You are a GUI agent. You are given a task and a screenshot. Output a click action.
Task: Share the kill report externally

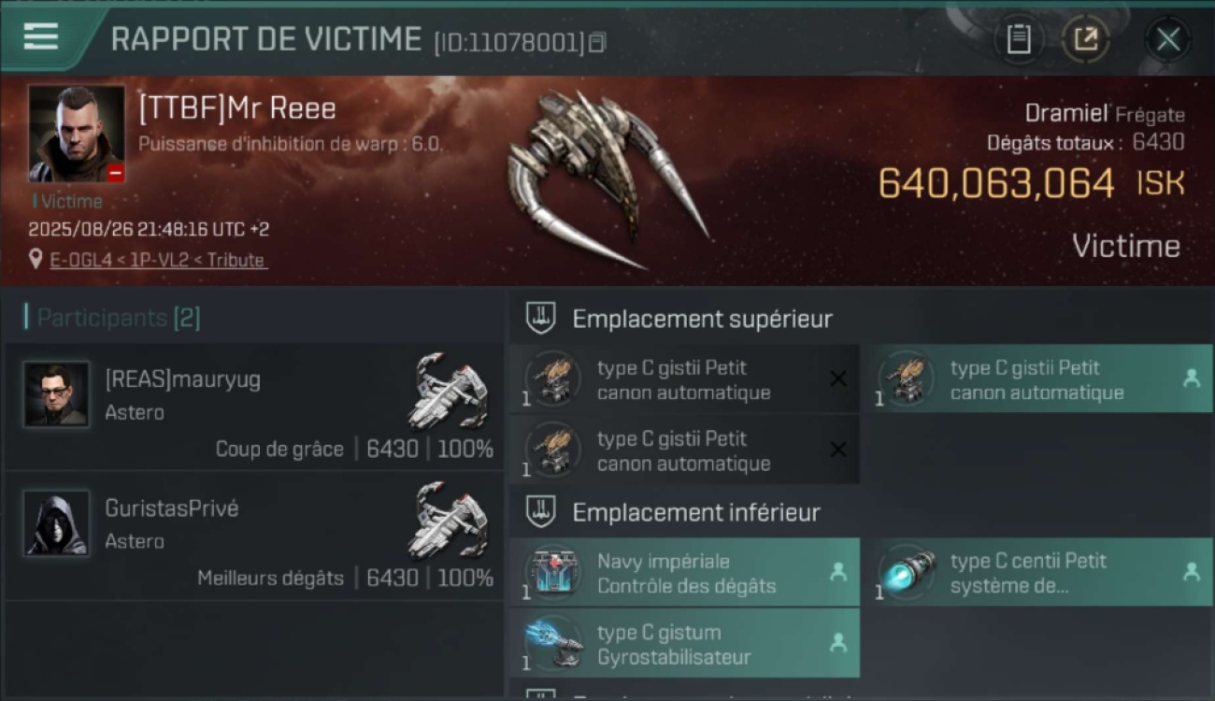pyautogui.click(x=1086, y=39)
